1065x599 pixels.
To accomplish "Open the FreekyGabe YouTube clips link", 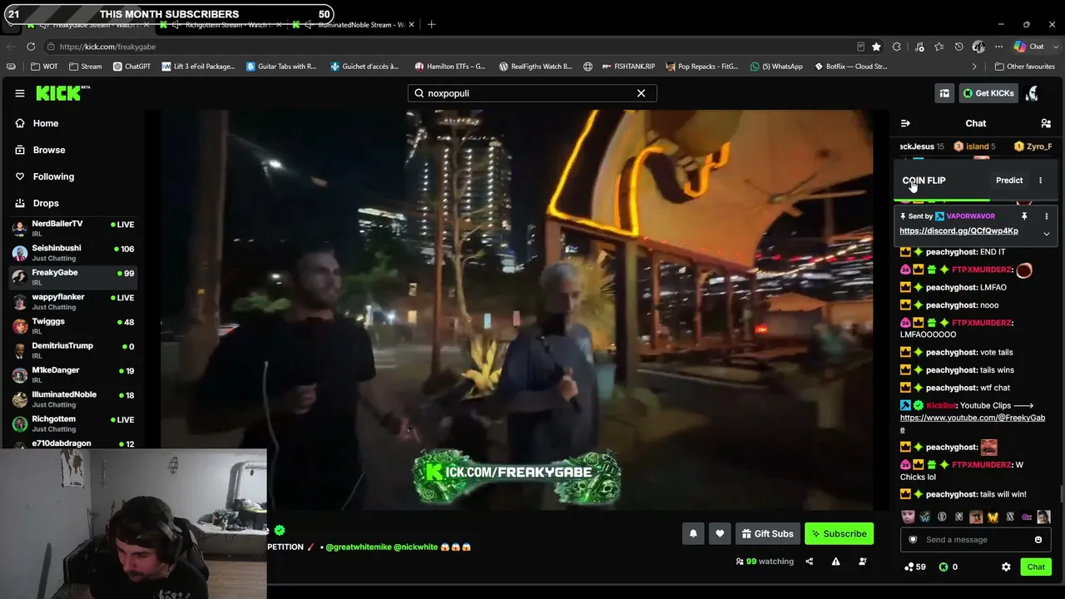I will (x=973, y=423).
